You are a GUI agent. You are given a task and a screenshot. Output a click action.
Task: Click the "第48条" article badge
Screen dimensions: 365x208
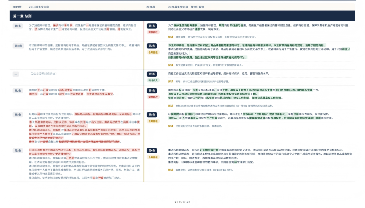pyautogui.click(x=18, y=46)
